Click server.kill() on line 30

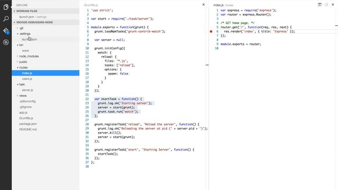pyautogui.click(x=109, y=132)
